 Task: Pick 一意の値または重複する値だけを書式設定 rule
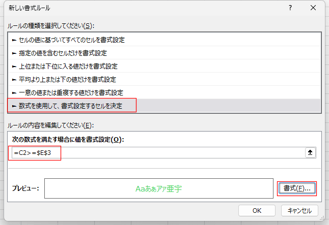coord(71,92)
